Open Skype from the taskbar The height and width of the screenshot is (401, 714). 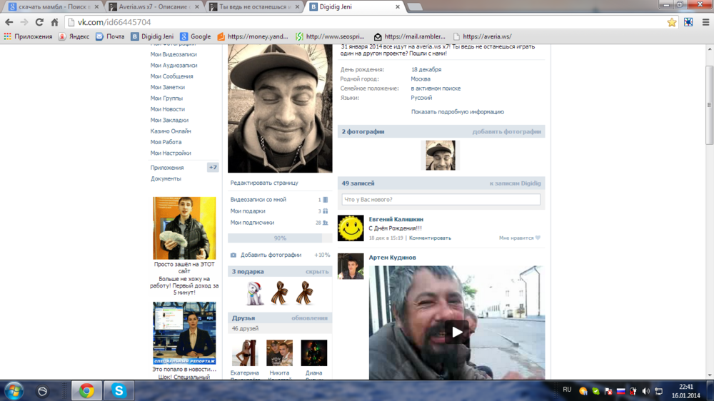pyautogui.click(x=119, y=390)
